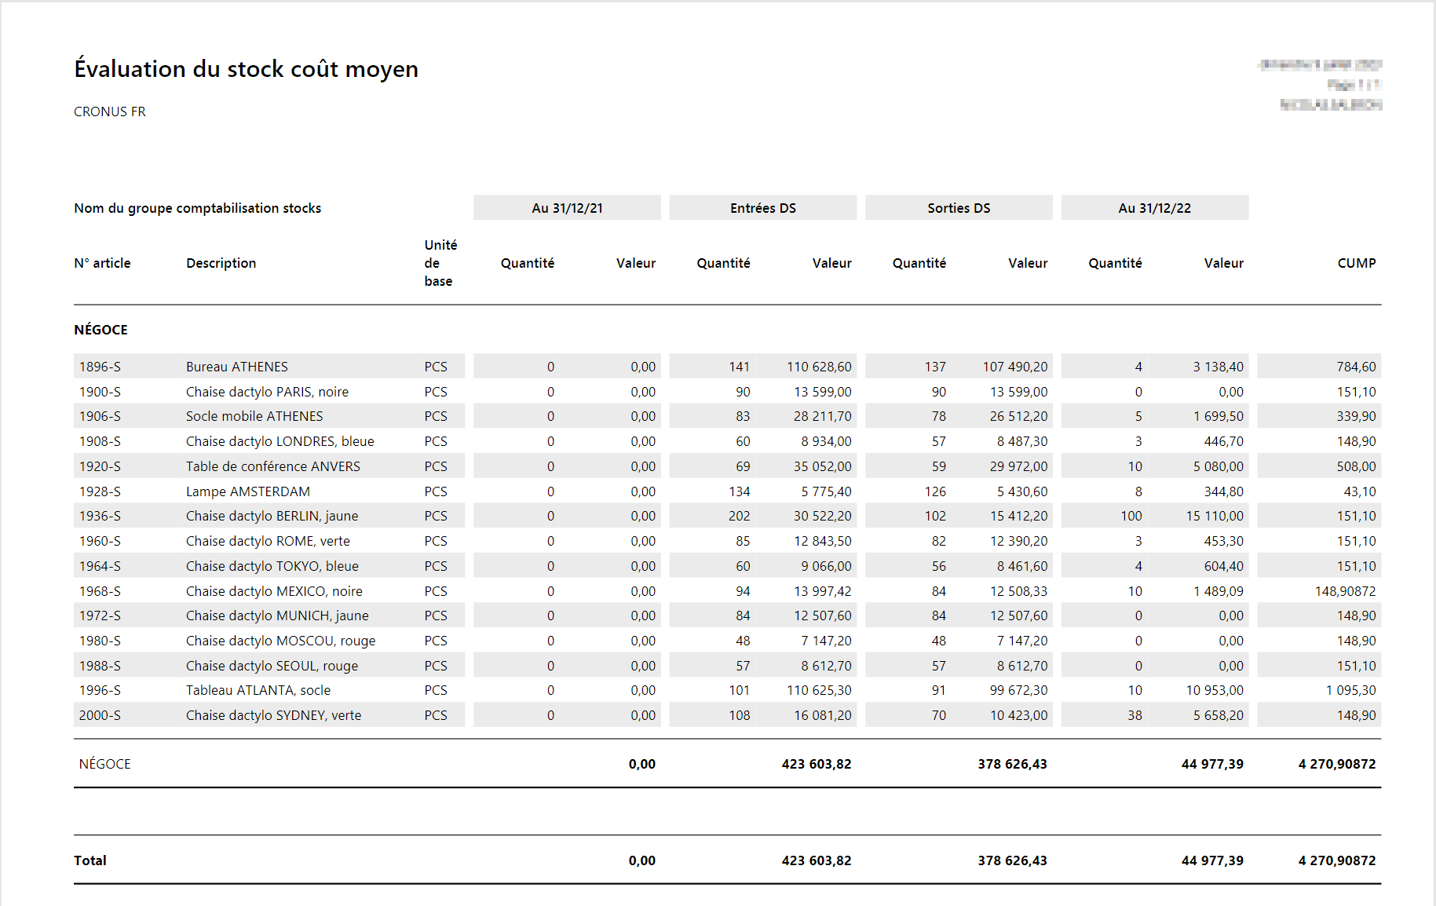Select 'Table de conférence ANVERS'
Image resolution: width=1436 pixels, height=906 pixels.
pyautogui.click(x=273, y=466)
